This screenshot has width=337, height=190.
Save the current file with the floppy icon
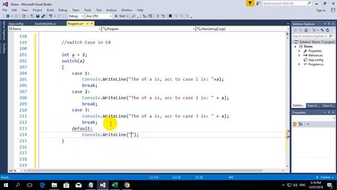[x=38, y=16]
